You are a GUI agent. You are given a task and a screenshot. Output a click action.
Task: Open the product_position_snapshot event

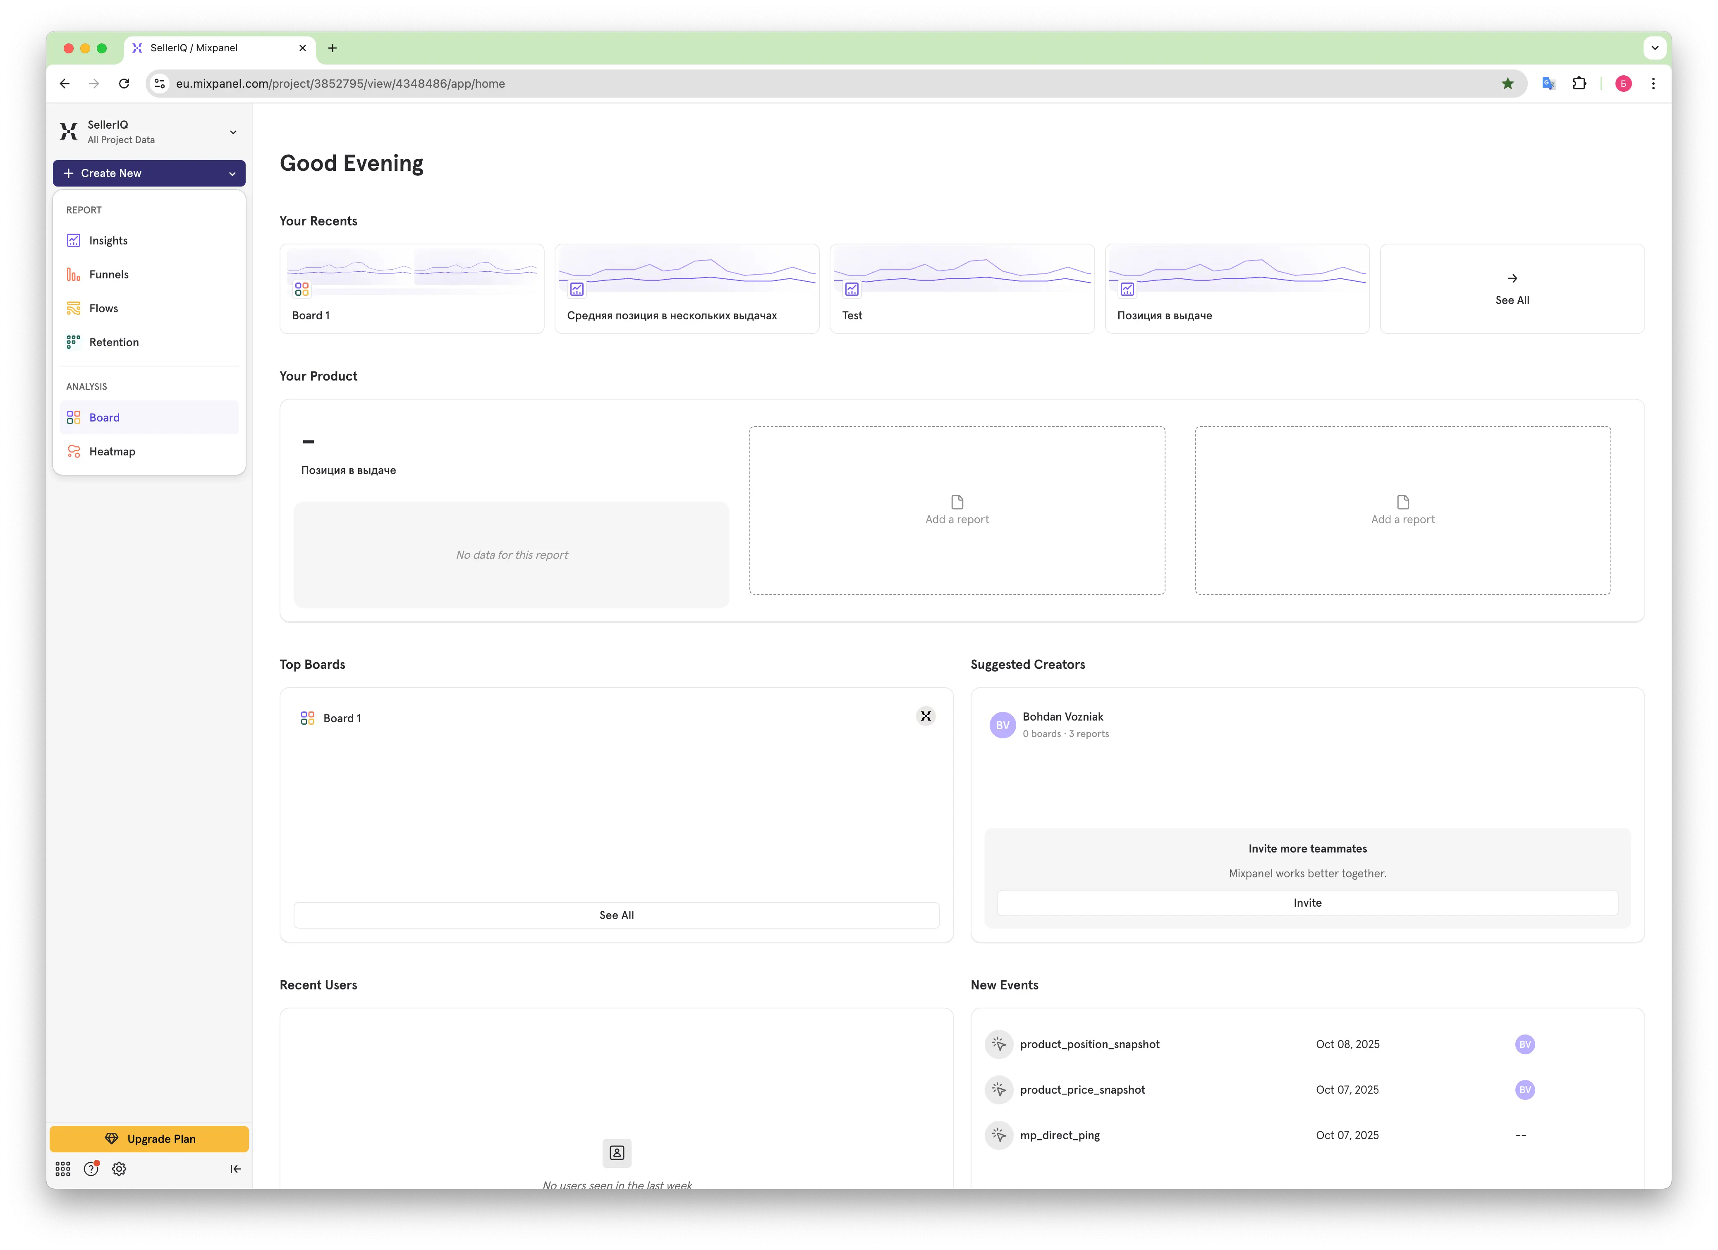(x=1089, y=1045)
